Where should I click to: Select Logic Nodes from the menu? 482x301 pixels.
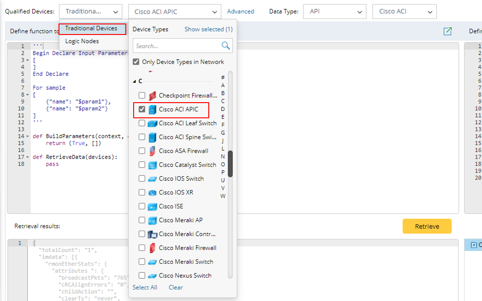click(82, 41)
